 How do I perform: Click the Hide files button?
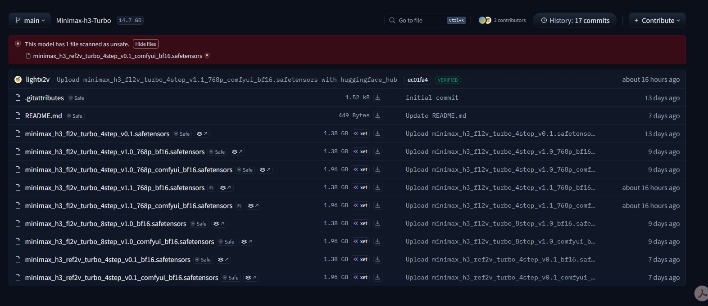pyautogui.click(x=145, y=44)
